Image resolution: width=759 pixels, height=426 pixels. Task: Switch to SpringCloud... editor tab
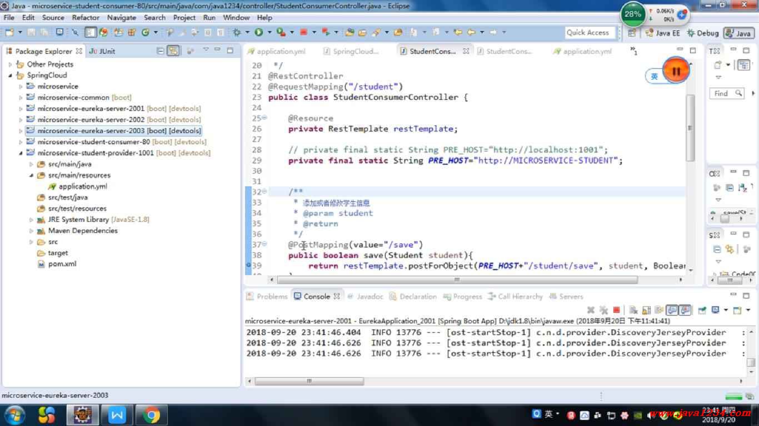[351, 51]
